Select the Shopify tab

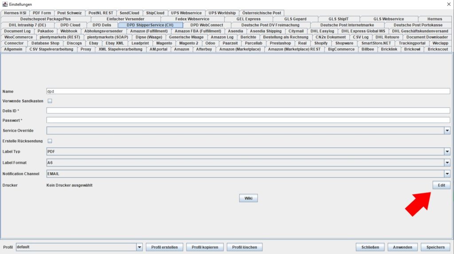coord(321,43)
